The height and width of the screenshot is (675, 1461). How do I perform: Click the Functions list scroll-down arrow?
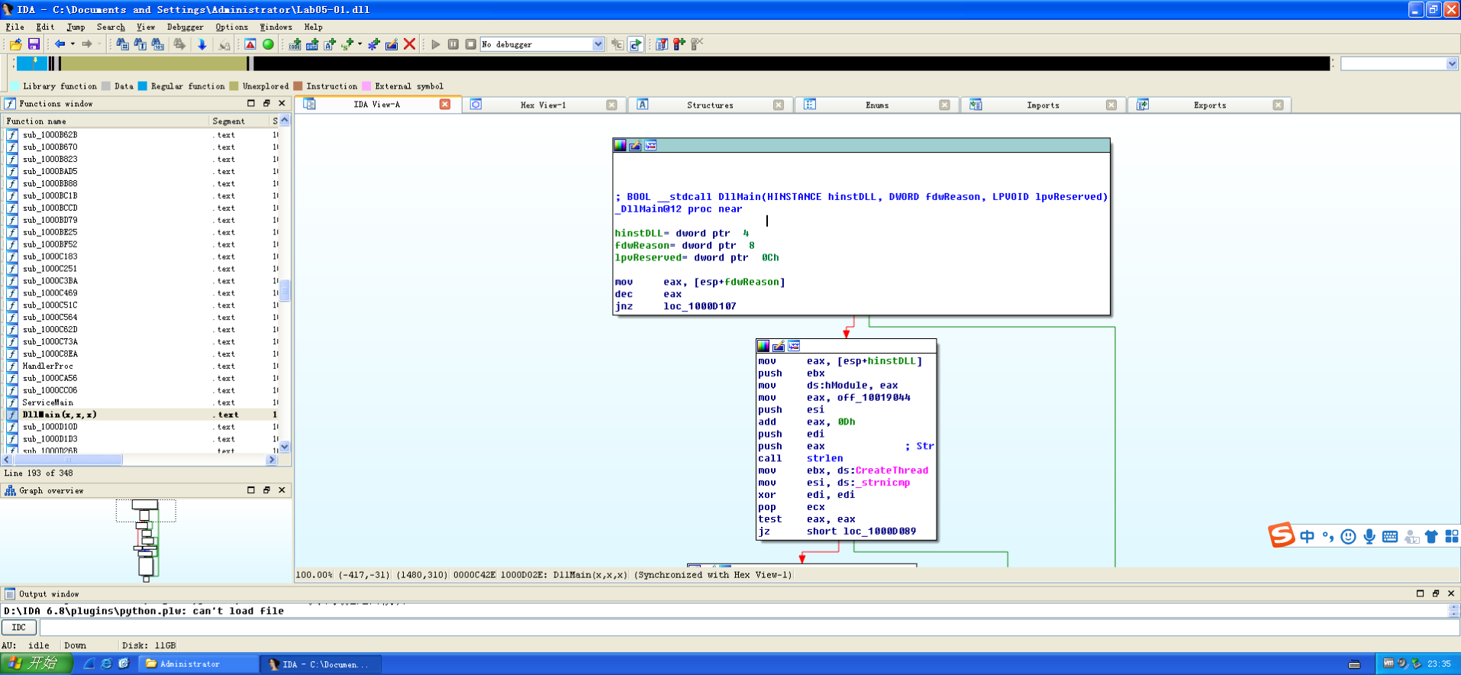[x=285, y=447]
